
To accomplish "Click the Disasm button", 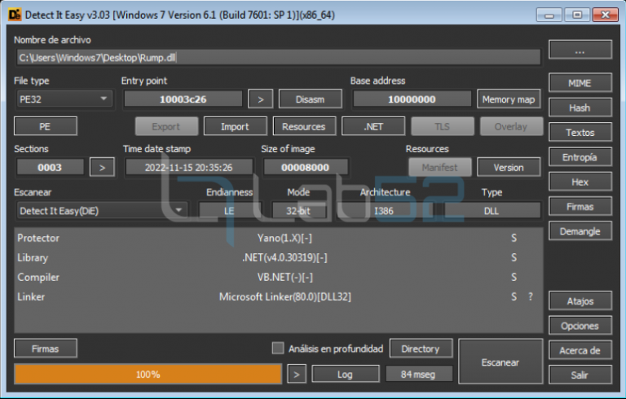I will click(x=310, y=99).
